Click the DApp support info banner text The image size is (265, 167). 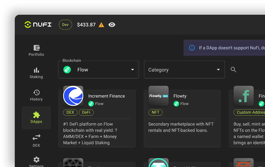(232, 48)
